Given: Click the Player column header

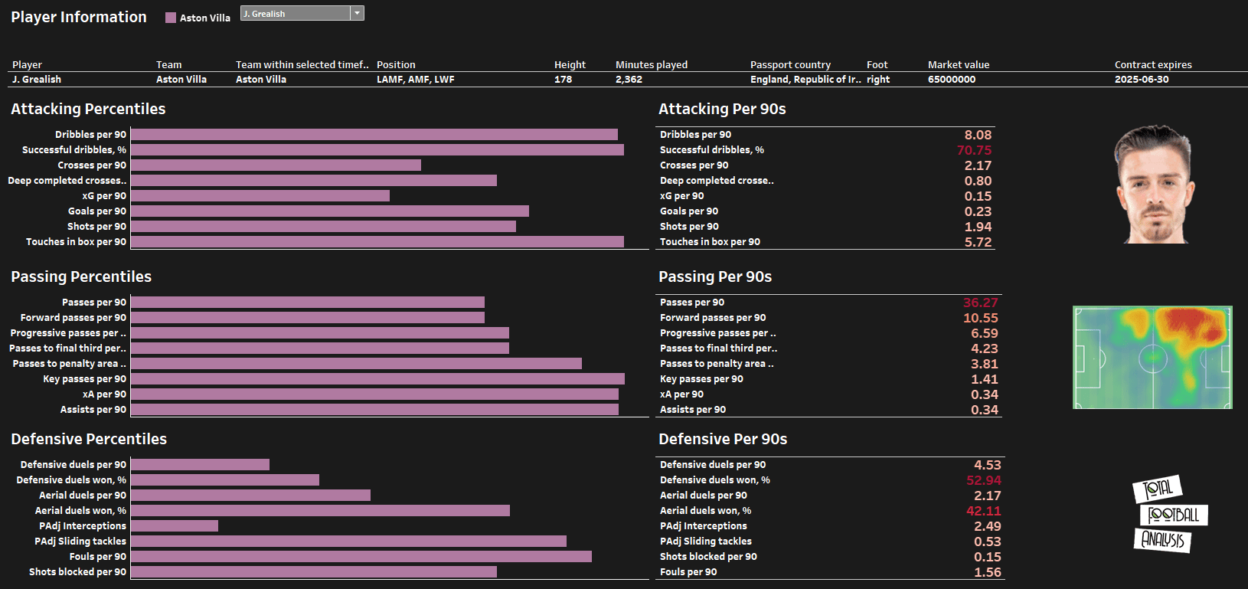Looking at the screenshot, I should tap(27, 65).
